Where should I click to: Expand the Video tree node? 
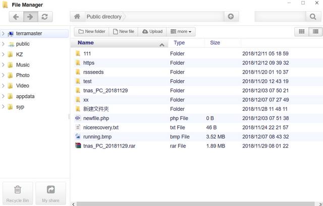point(3,86)
